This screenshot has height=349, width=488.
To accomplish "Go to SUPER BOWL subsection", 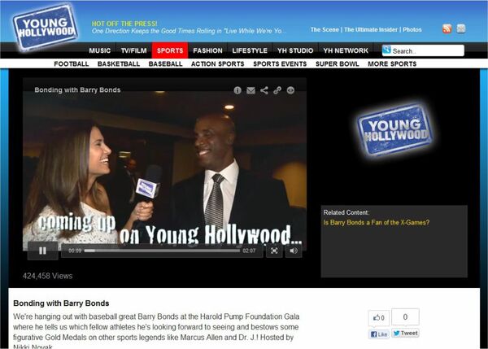I will 338,63.
